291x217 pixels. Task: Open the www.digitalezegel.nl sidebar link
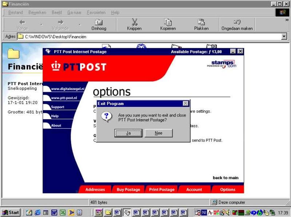pyautogui.click(x=68, y=89)
